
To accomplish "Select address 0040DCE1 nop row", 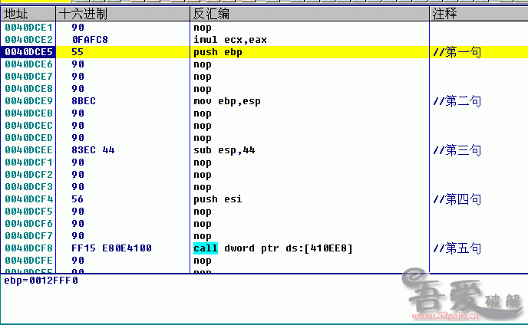I will [x=29, y=27].
